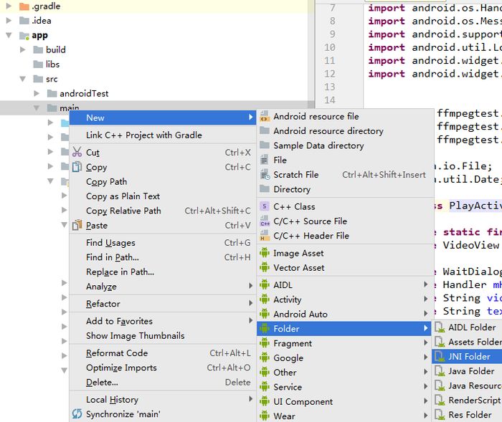
Task: Click the Copy icon in context menu
Action: point(77,167)
